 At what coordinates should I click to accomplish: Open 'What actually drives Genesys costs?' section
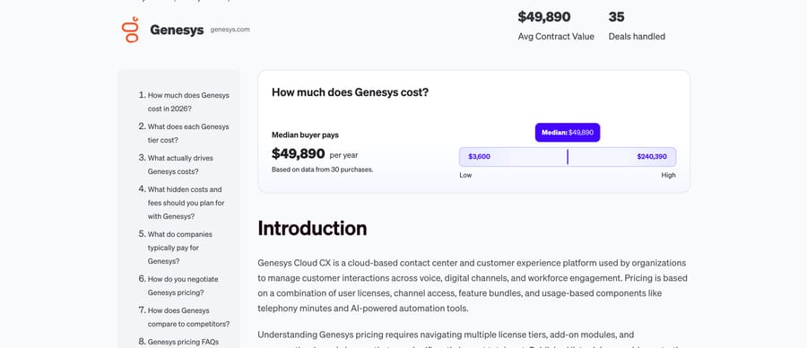[180, 165]
